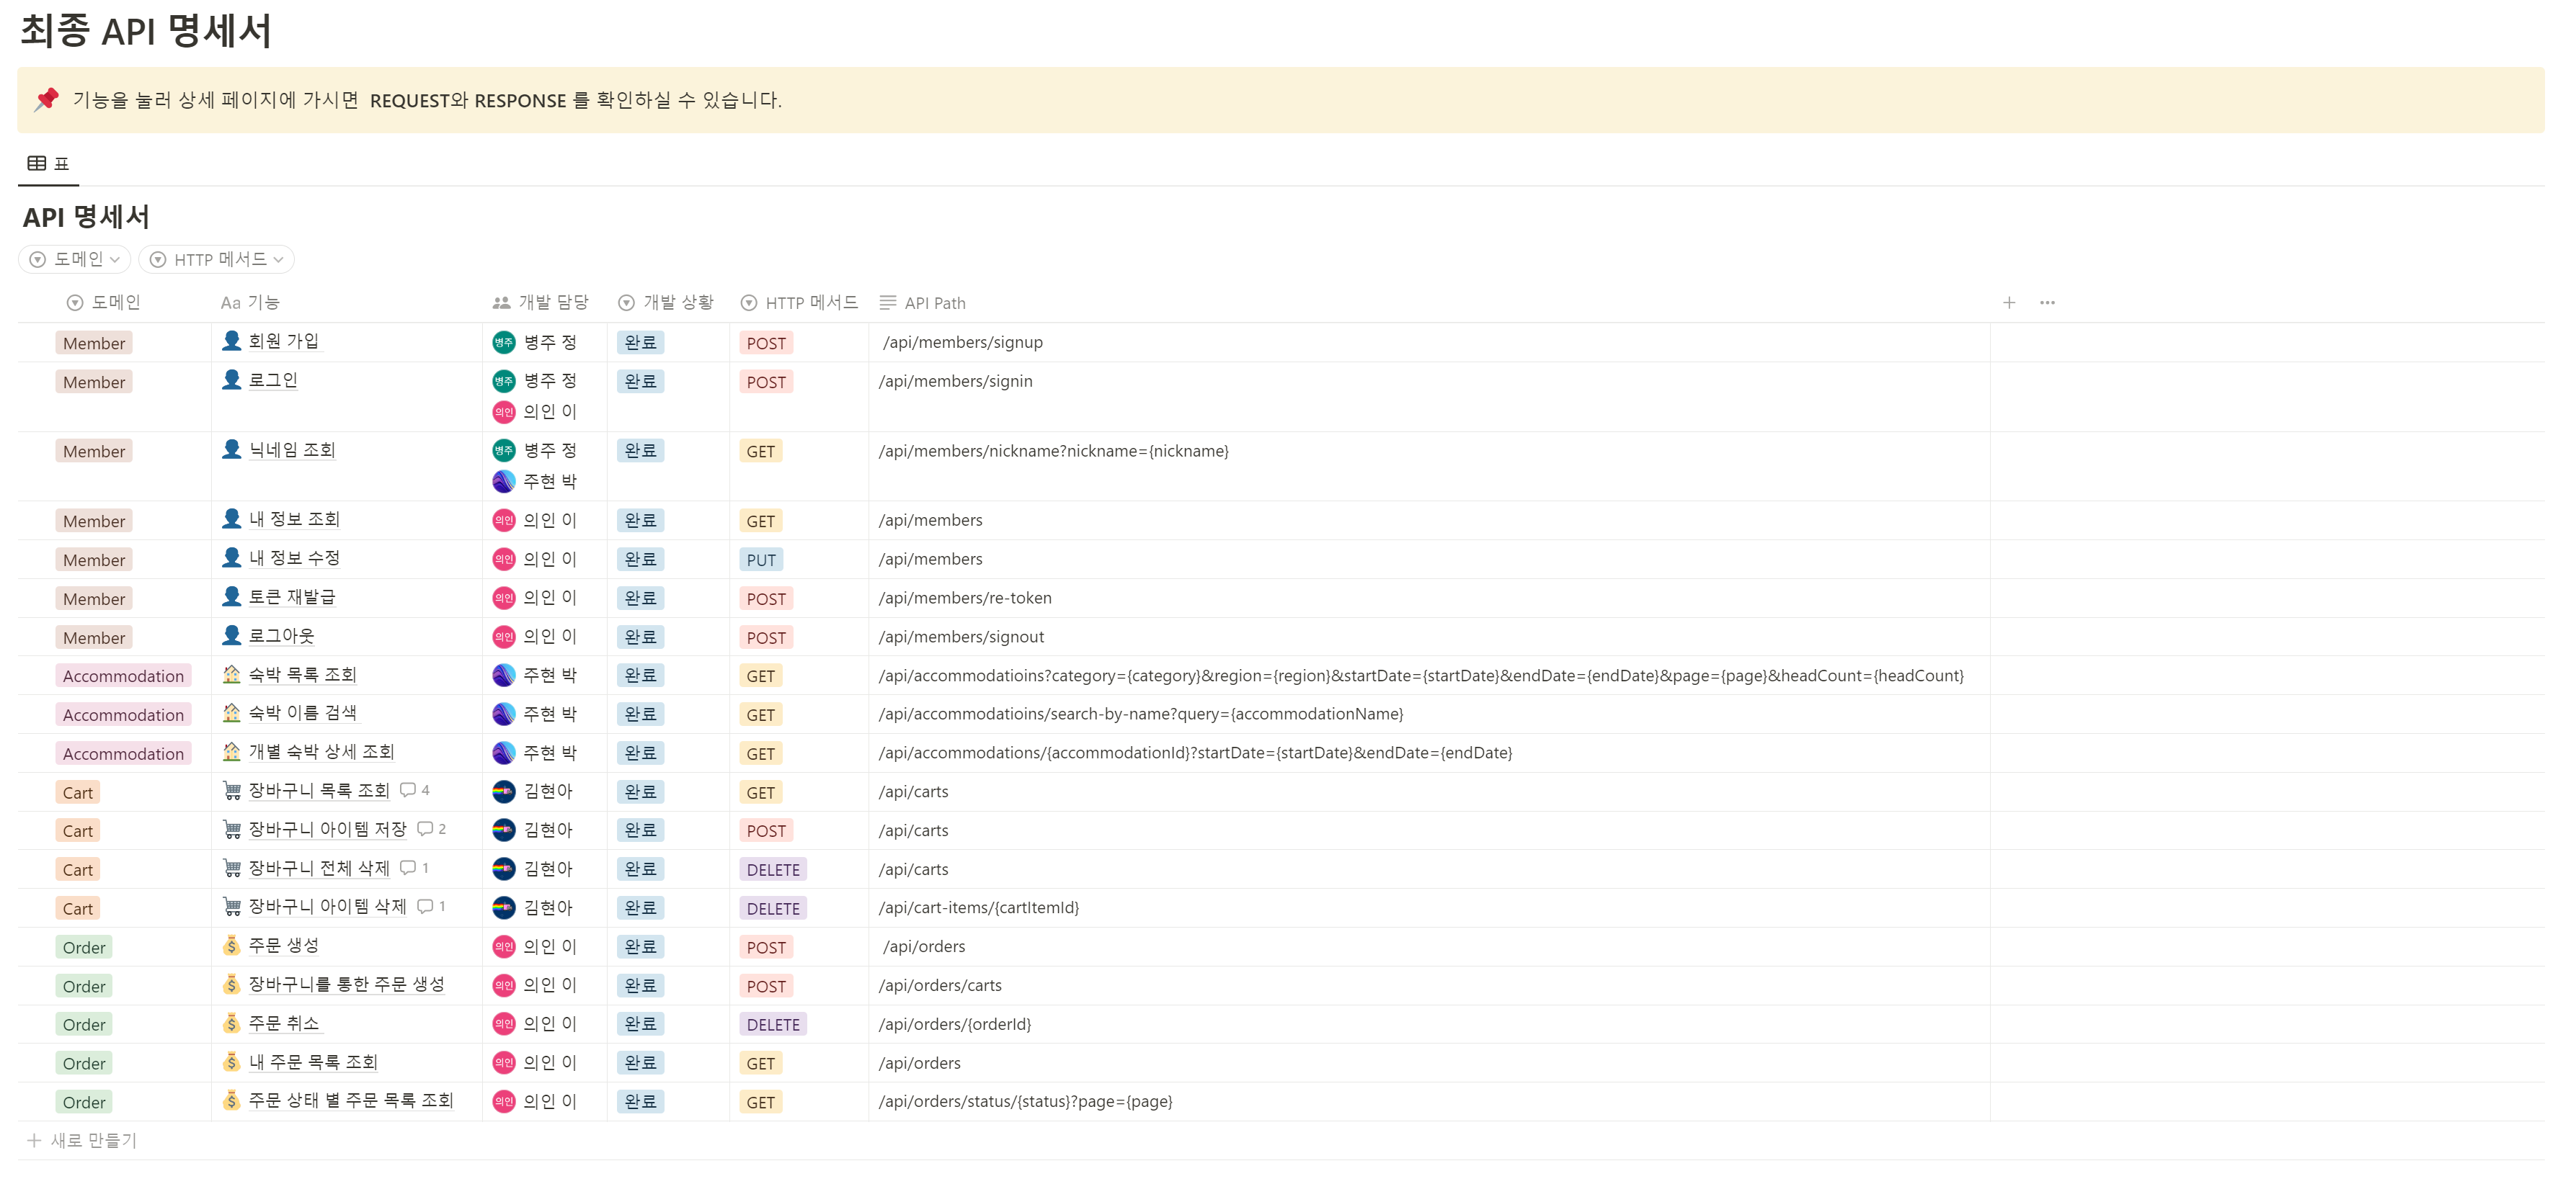The image size is (2576, 1184).
Task: Click purple DELETE tag in 주문 취소 row
Action: coord(773,1024)
